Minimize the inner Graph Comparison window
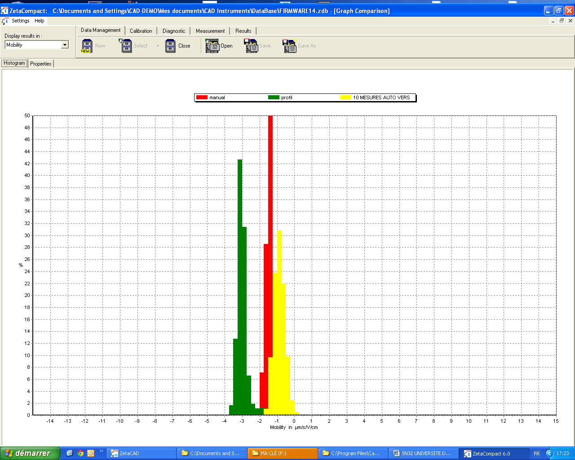 click(x=553, y=21)
